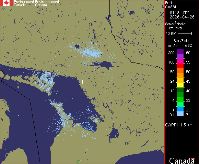Click the green-red echo west of radar

coord(44,76)
